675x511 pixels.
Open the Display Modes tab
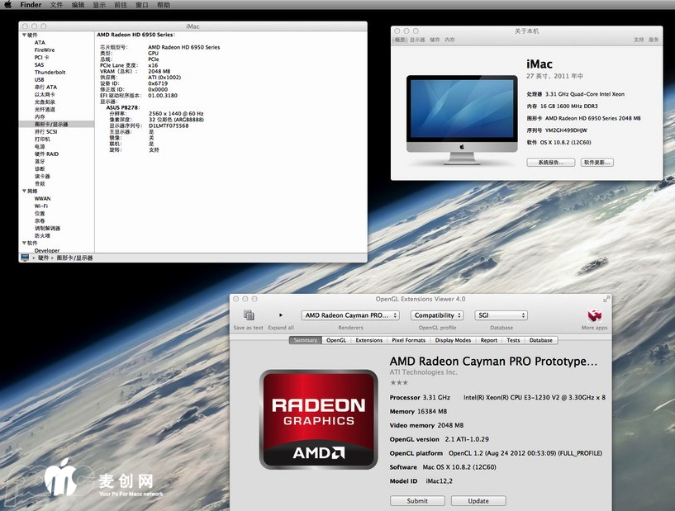point(453,340)
